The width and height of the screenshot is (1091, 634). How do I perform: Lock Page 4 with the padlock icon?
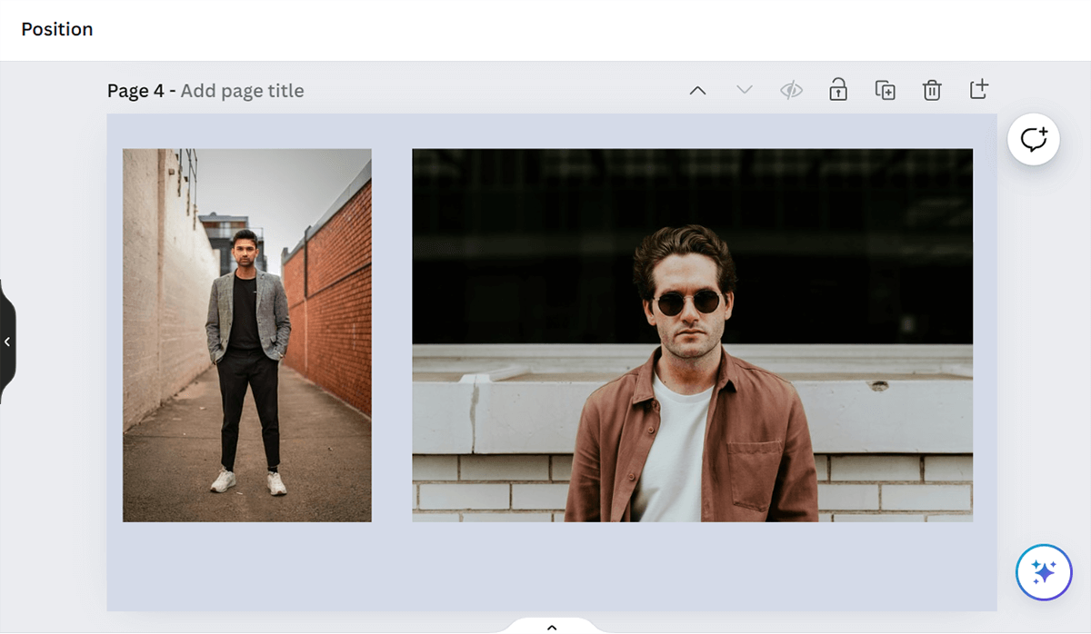click(x=838, y=90)
